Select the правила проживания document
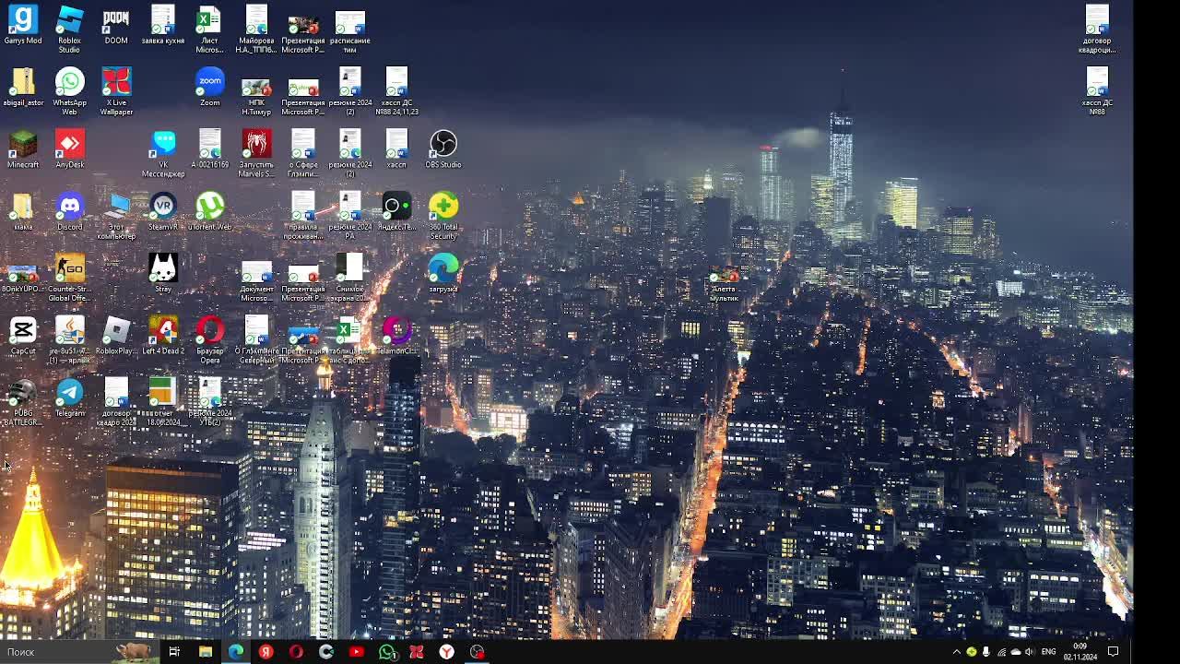1180x664 pixels. [x=303, y=216]
